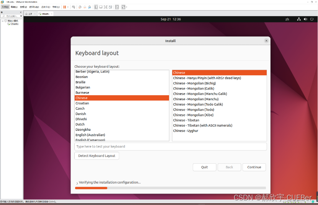
Task: Select Chinese in the left language list
Action: [x=122, y=98]
